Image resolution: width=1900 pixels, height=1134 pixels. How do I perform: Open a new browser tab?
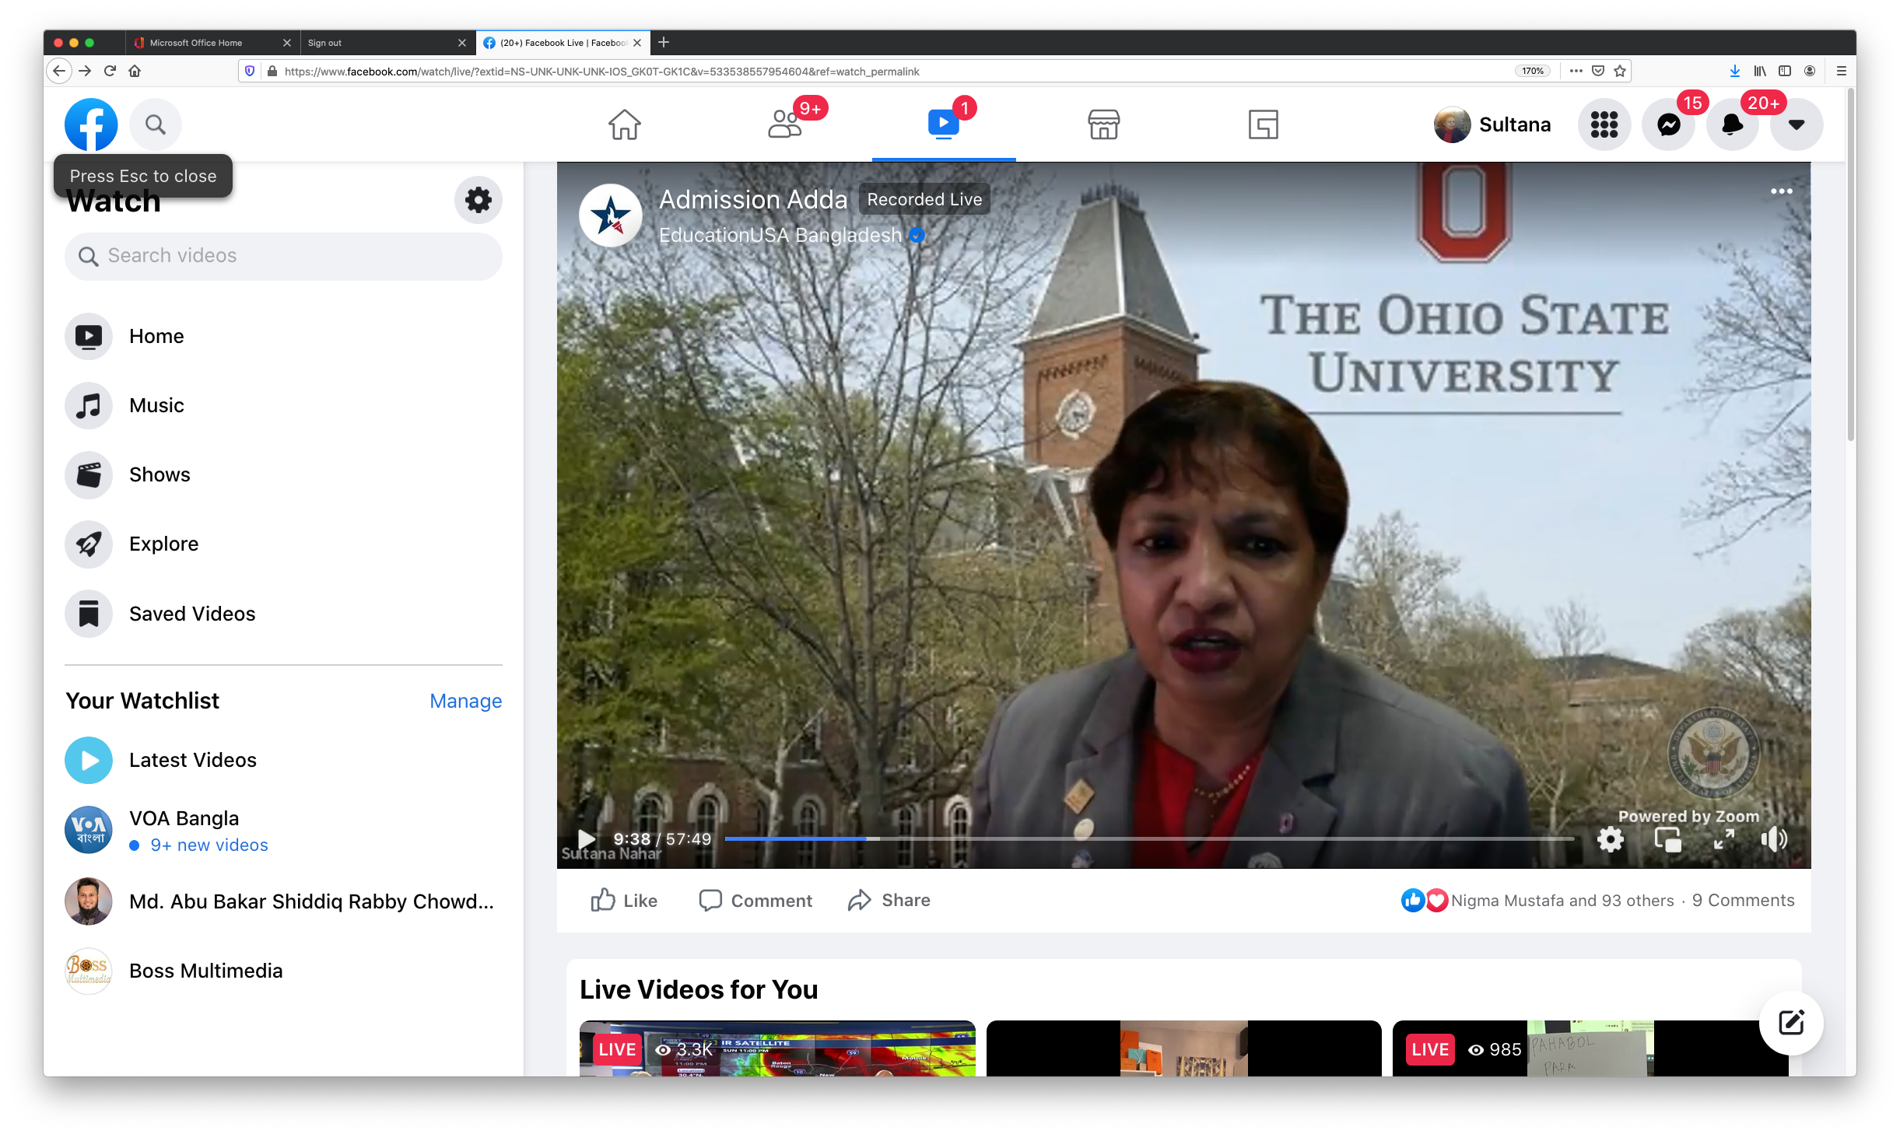pos(664,43)
